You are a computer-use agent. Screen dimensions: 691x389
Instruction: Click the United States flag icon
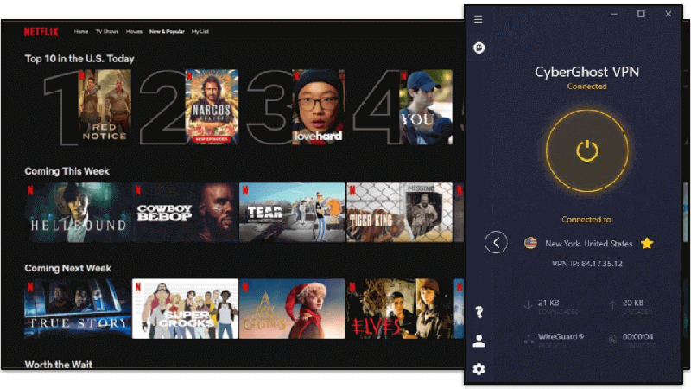click(x=530, y=243)
